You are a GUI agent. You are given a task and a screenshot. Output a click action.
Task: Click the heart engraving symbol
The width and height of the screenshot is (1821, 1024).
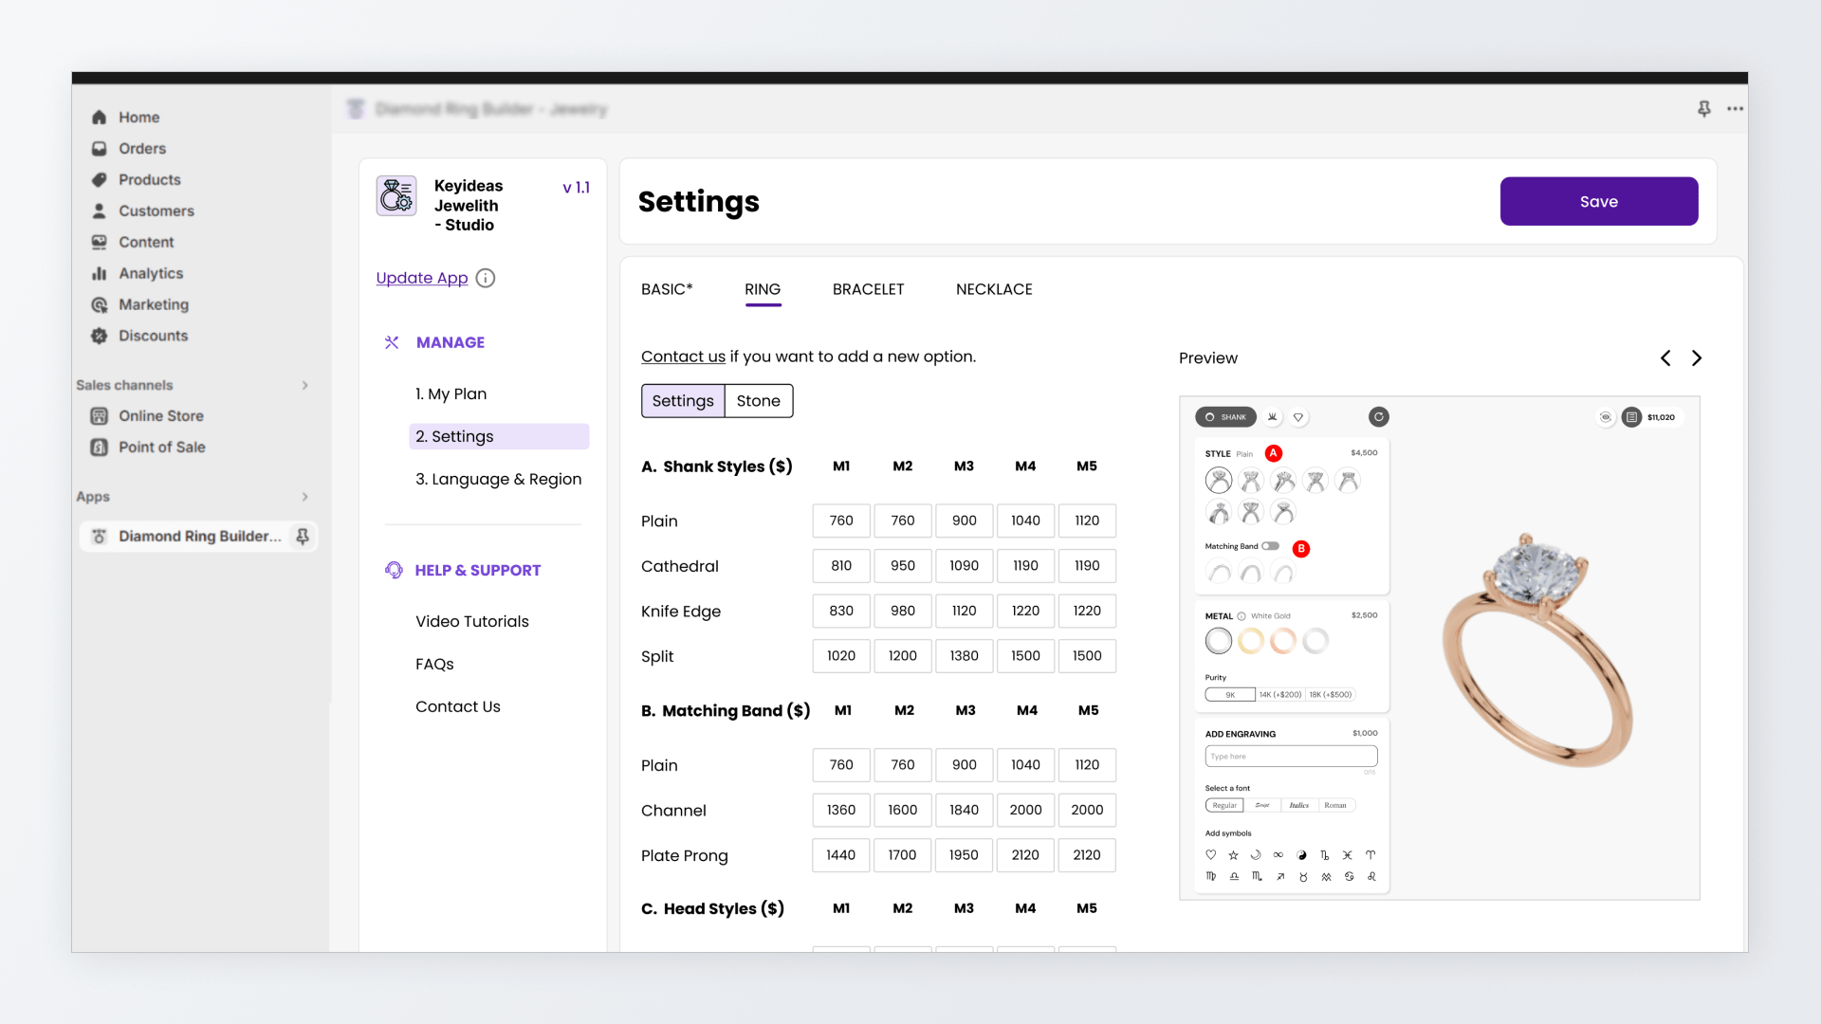coord(1211,855)
